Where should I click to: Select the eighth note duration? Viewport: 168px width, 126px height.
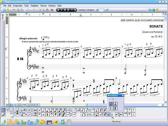pos(52,110)
